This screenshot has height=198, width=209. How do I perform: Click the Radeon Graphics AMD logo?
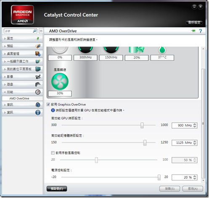22,15
